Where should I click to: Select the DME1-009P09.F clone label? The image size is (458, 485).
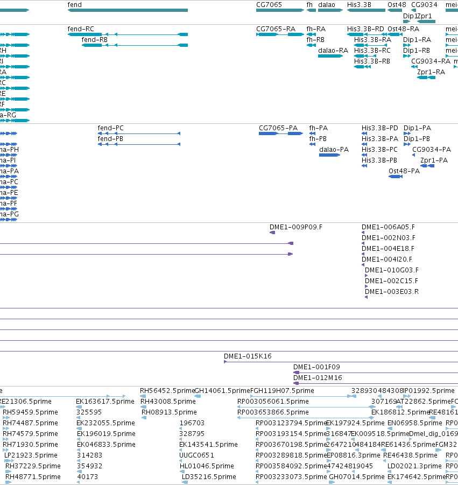click(x=295, y=227)
